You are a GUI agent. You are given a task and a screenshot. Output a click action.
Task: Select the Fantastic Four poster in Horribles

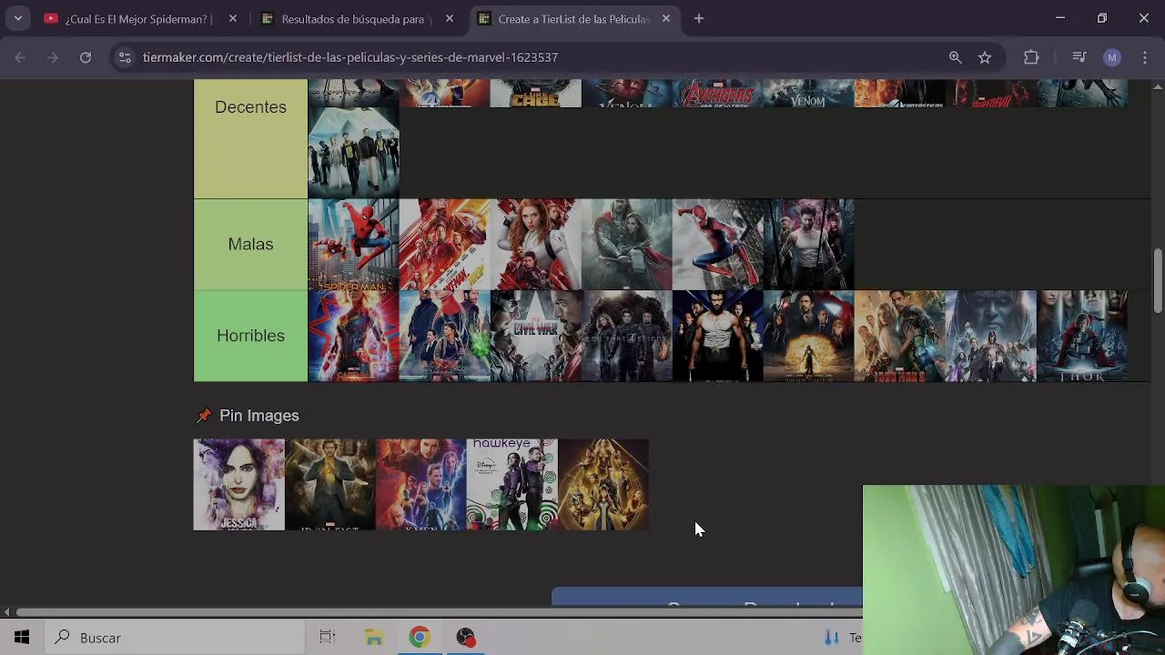click(x=626, y=336)
